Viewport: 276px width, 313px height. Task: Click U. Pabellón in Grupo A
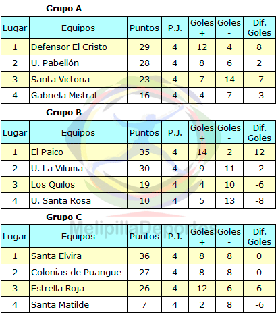tap(55, 63)
